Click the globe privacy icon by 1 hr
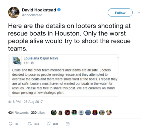The image size is (149, 130). [x=32, y=63]
